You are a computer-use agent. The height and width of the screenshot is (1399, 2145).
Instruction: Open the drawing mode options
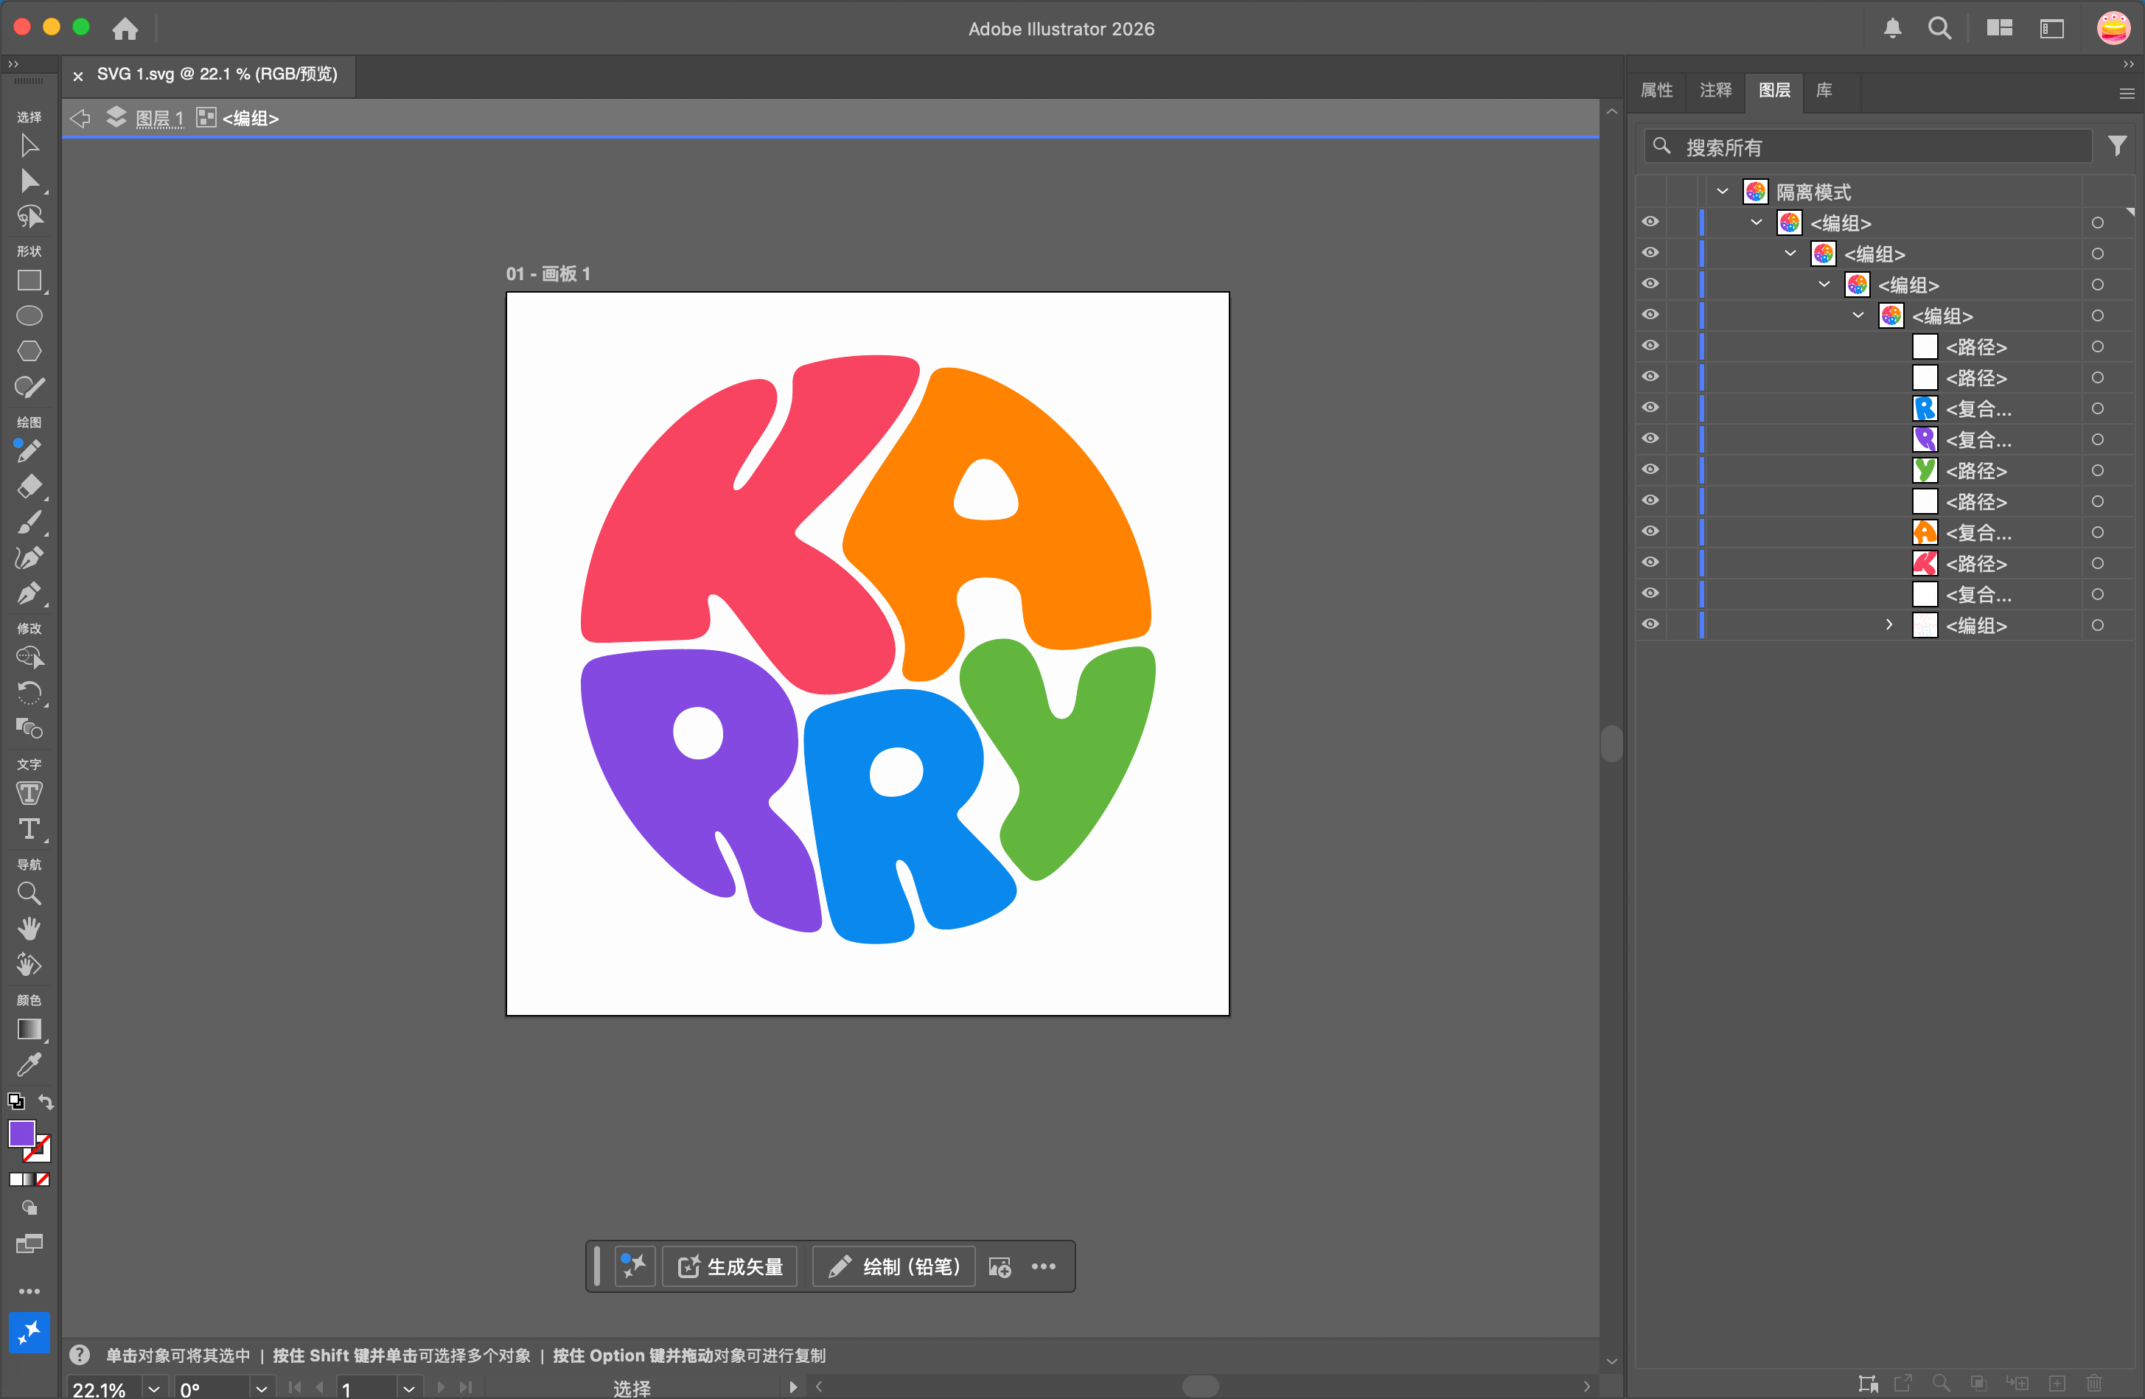[x=29, y=1208]
